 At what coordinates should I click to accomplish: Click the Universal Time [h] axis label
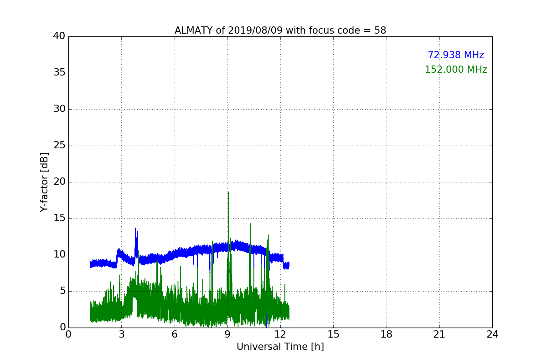click(280, 347)
